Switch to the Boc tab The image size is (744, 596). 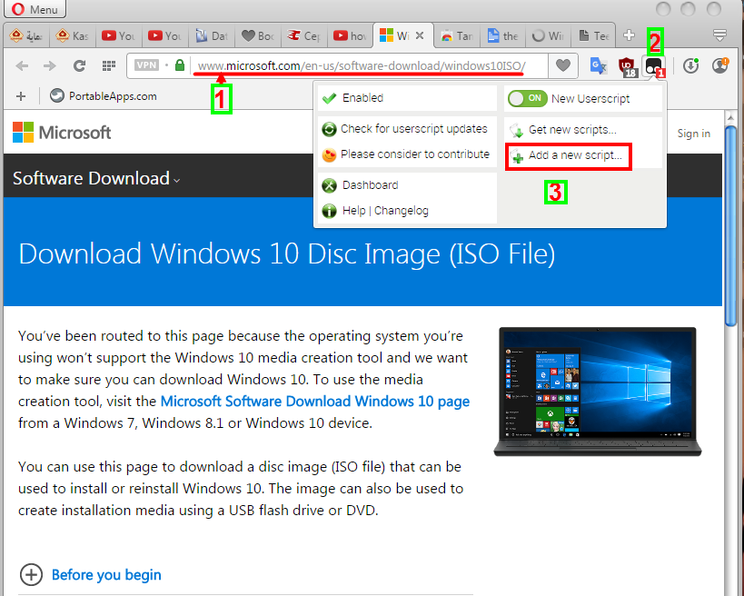(258, 35)
